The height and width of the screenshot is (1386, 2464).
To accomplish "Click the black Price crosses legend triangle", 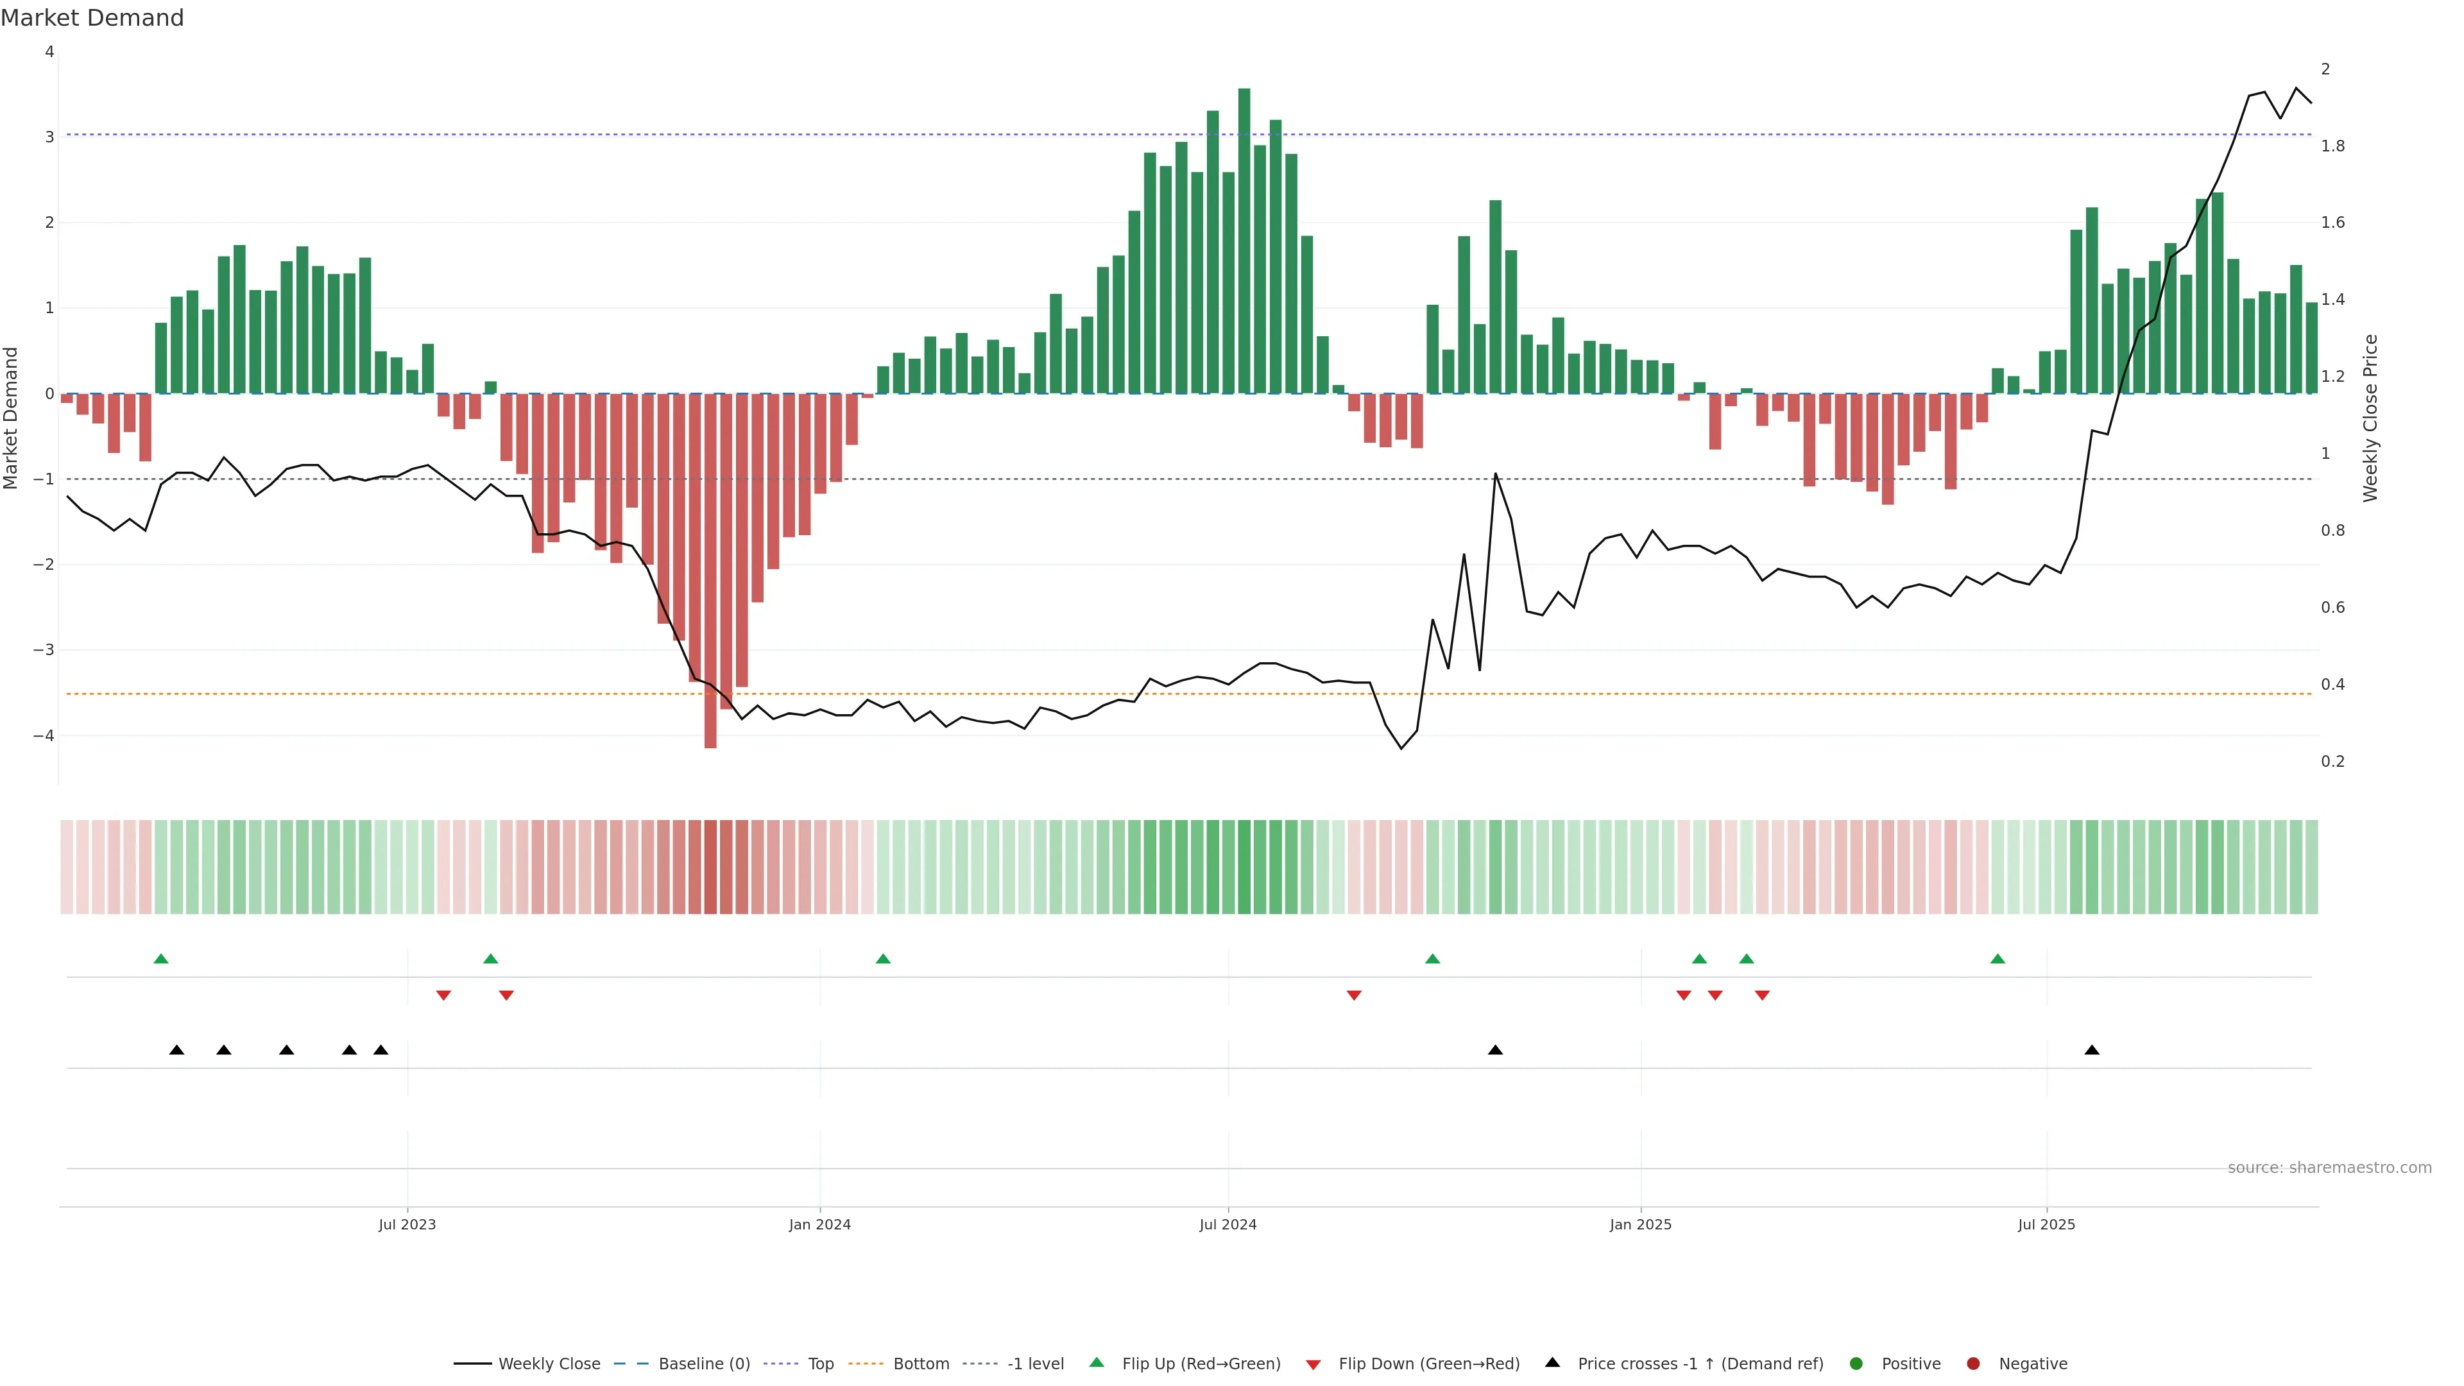I will (1552, 1362).
